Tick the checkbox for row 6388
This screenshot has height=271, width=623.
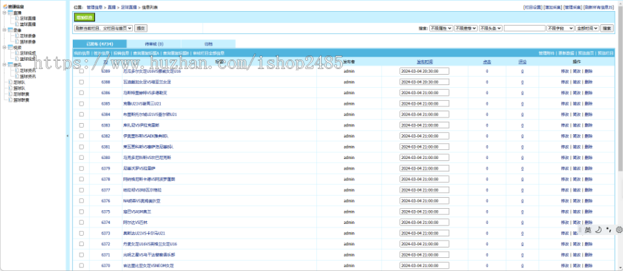tap(82, 82)
